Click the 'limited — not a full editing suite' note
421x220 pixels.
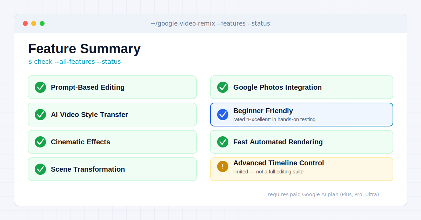point(268,172)
